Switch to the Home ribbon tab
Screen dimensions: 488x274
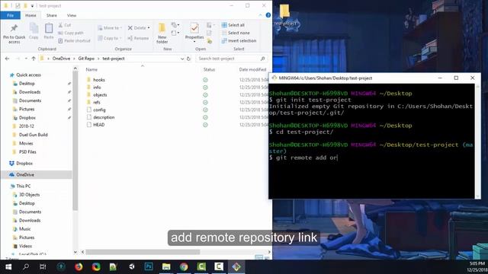pyautogui.click(x=30, y=15)
